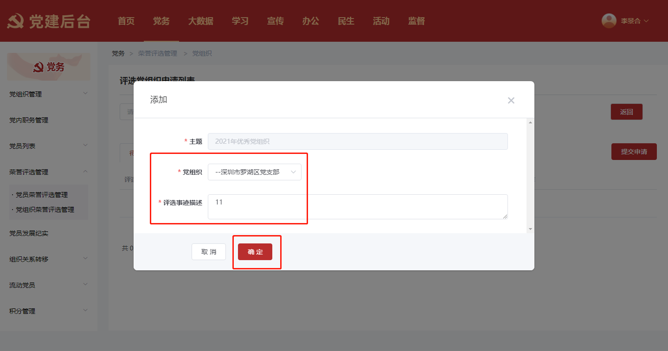Expand 党组织管理 sidebar section
The width and height of the screenshot is (668, 351).
[48, 94]
